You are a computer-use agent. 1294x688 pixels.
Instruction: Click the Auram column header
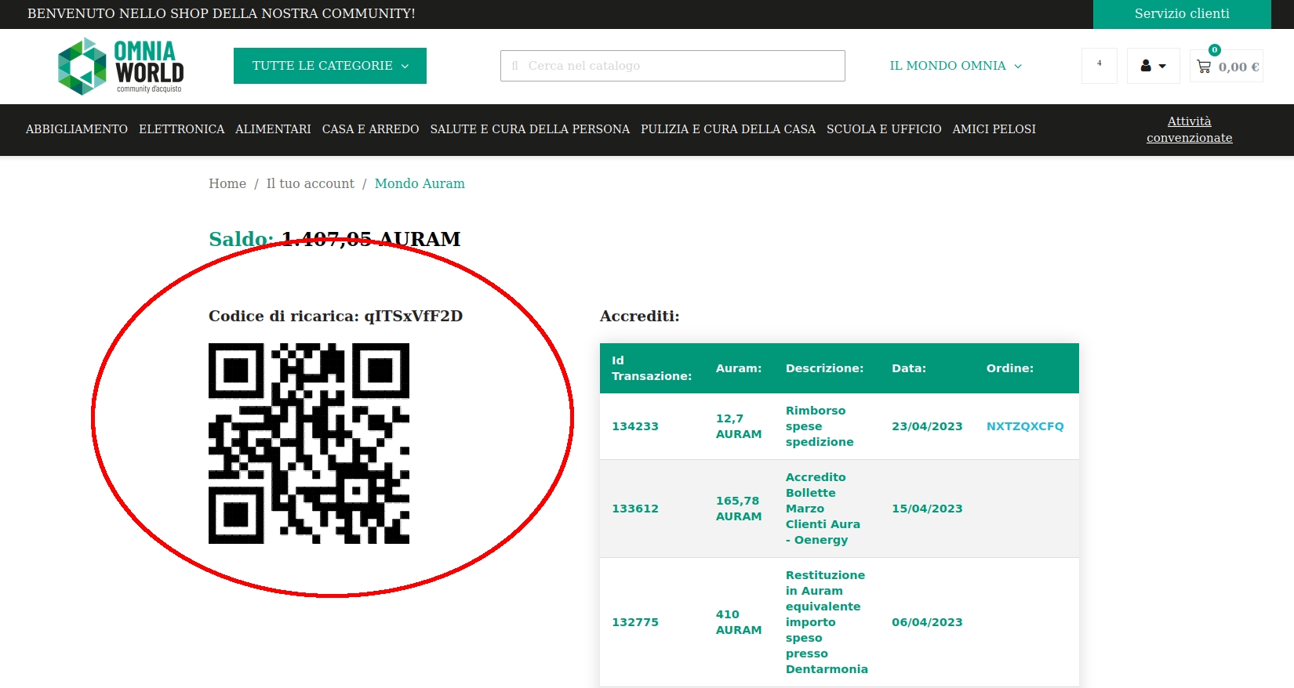click(739, 368)
